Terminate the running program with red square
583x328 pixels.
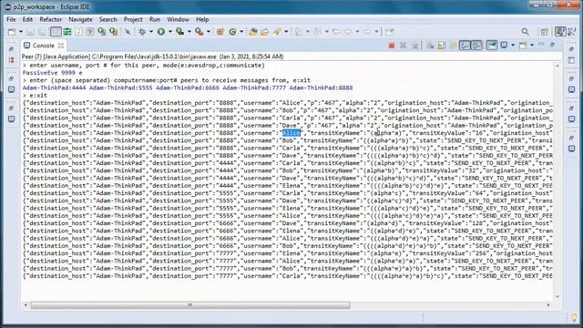pos(391,46)
